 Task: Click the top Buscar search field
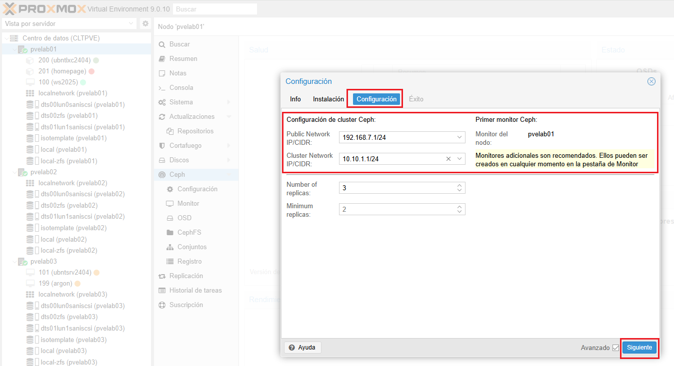[215, 9]
